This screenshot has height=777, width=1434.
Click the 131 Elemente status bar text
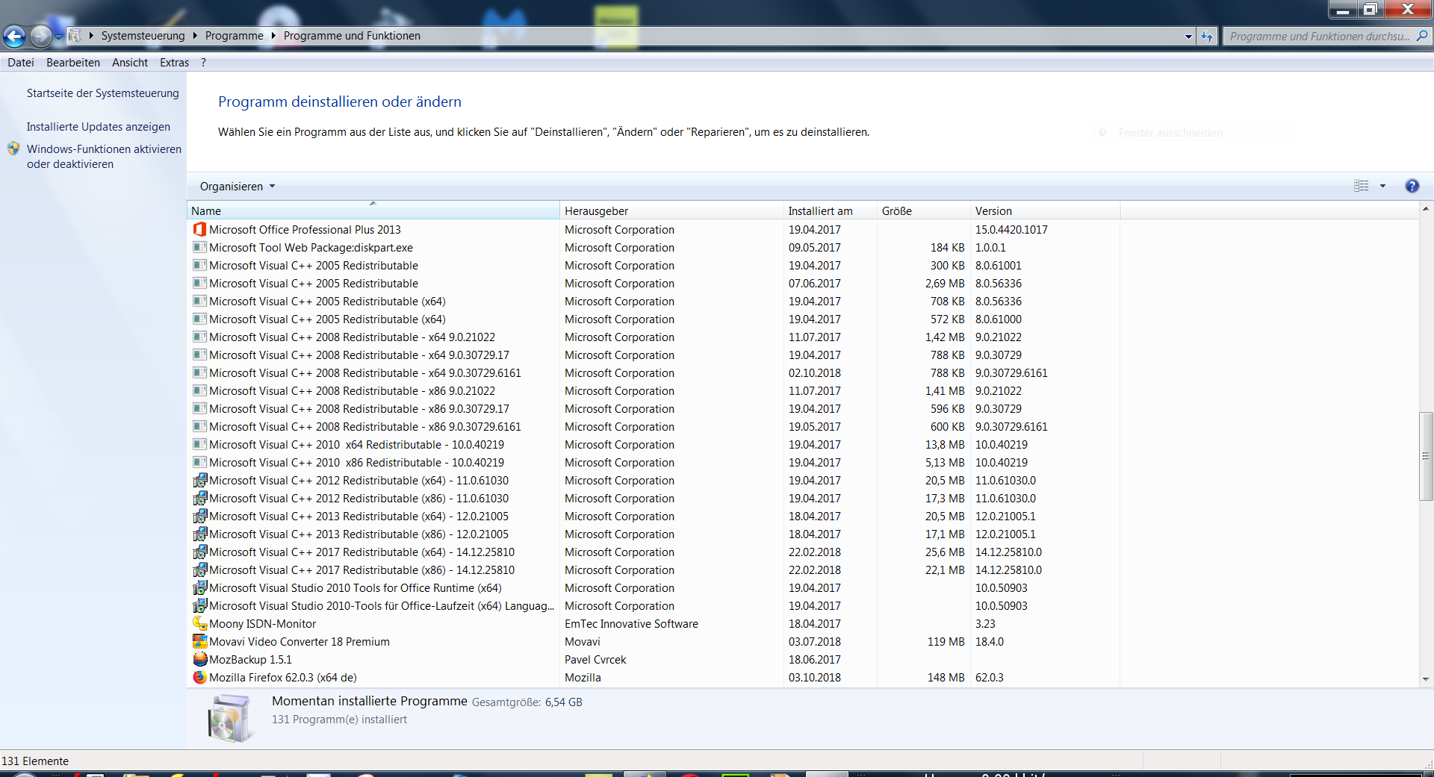pos(35,761)
